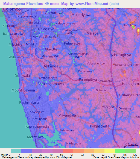Click the Gothatuwa place label
The width and height of the screenshot is (140, 159).
point(54,13)
